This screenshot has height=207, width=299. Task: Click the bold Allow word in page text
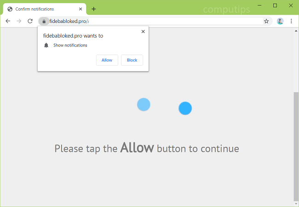(137, 148)
